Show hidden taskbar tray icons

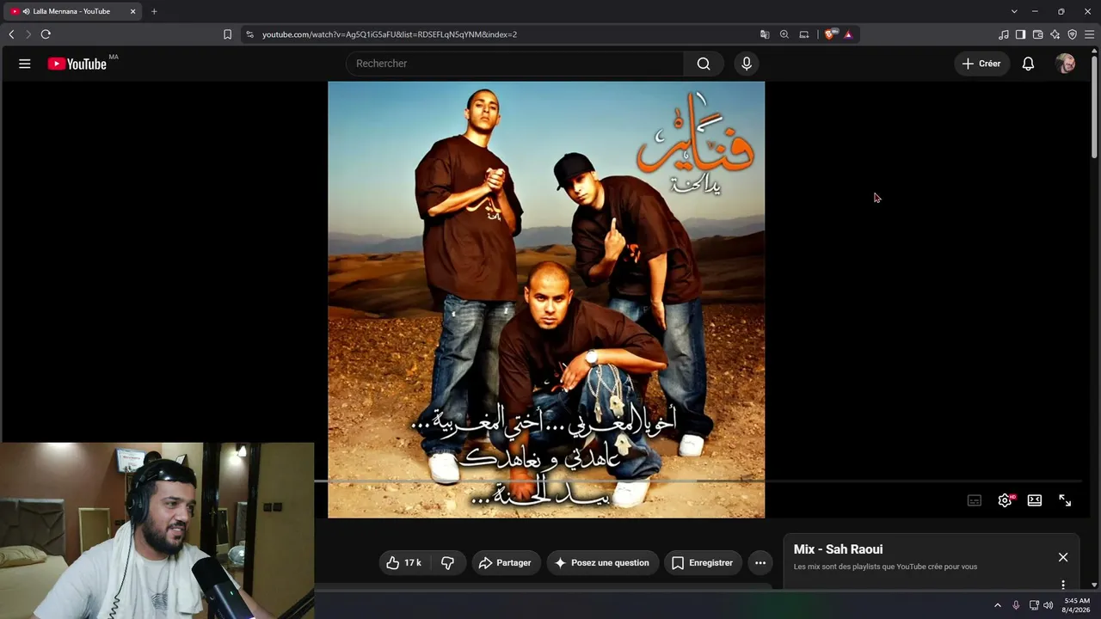998,605
